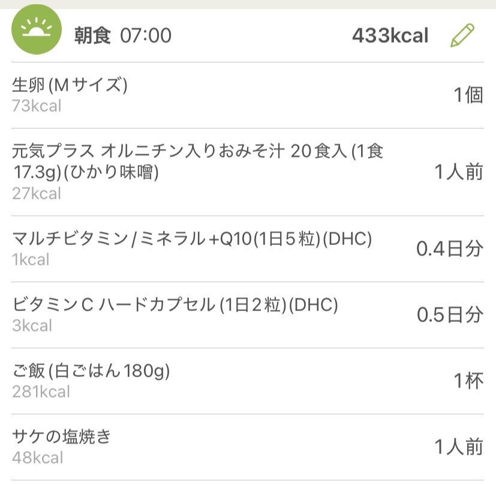The width and height of the screenshot is (496, 484).
Task: Tap the green pencil edit icon
Action: (x=462, y=35)
